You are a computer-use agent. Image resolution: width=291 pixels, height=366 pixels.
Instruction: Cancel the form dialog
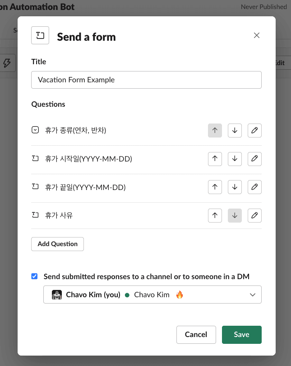[x=196, y=335]
